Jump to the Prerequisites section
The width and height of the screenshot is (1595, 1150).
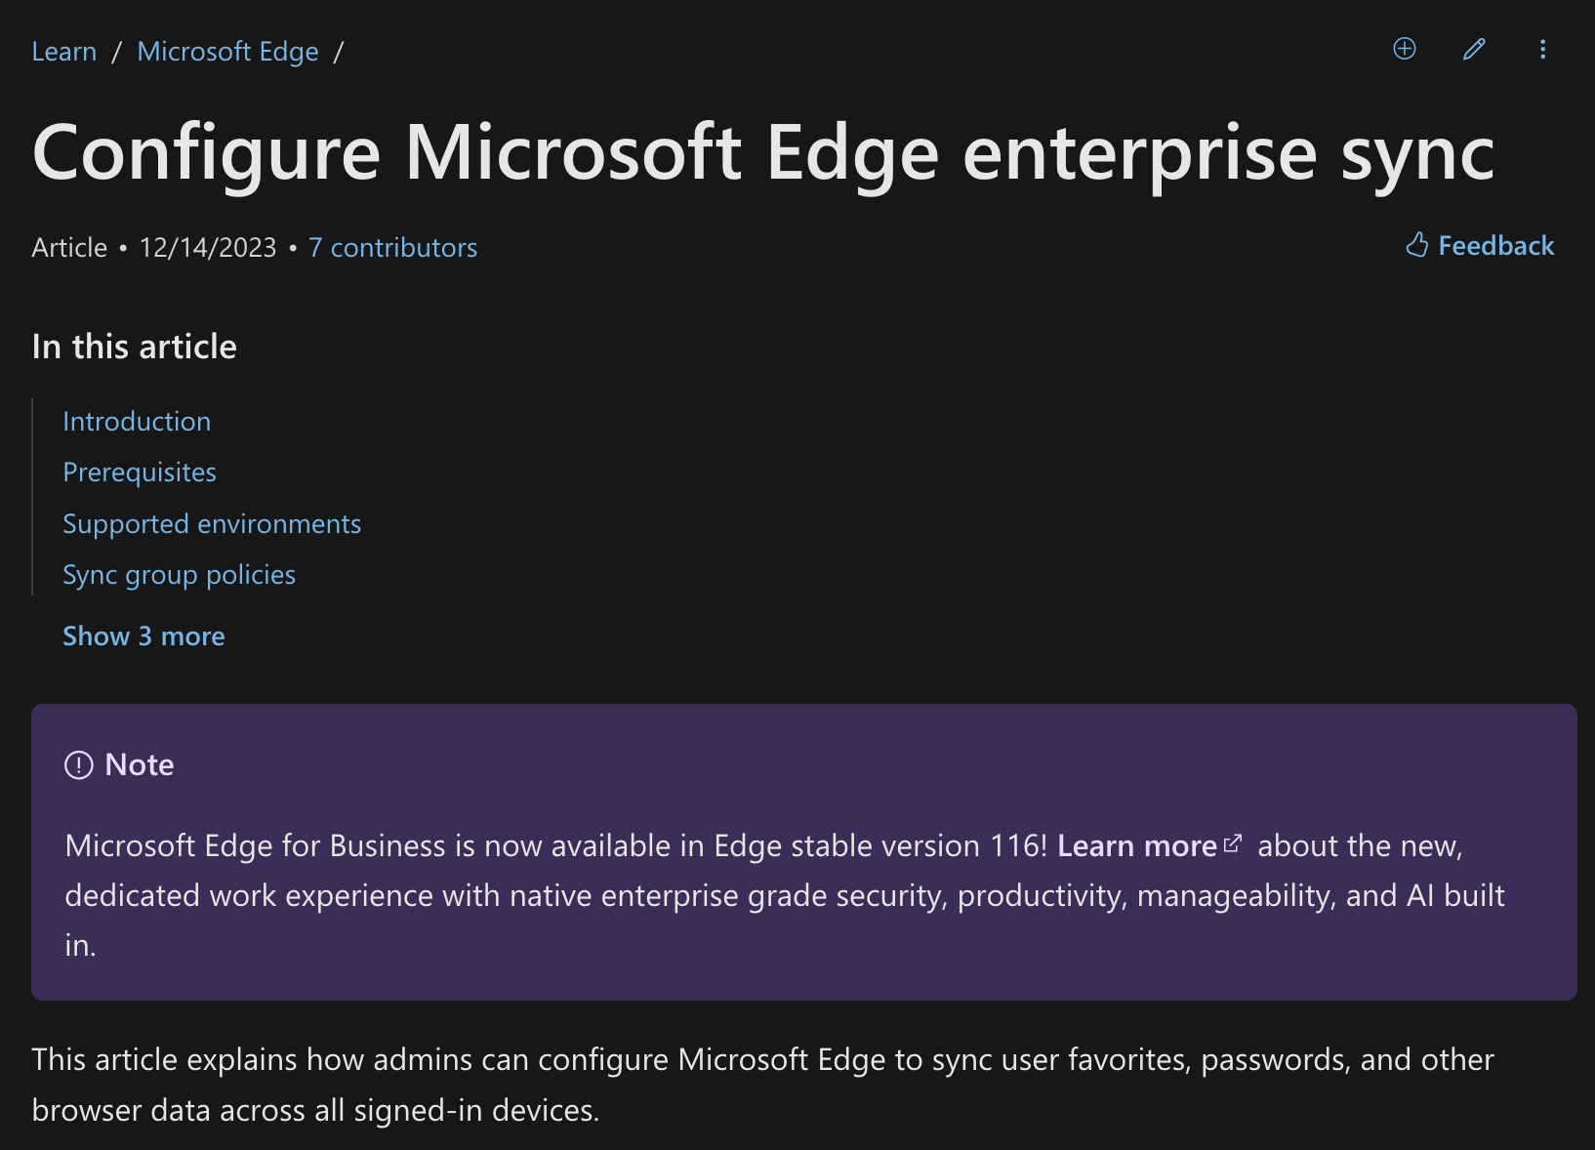point(140,472)
